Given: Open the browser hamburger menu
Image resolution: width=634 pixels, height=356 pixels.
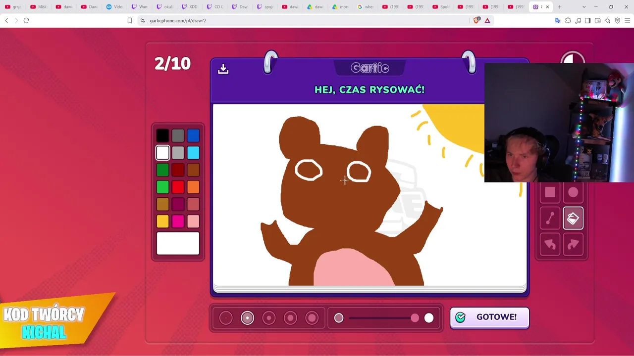Looking at the screenshot, I should point(628,20).
